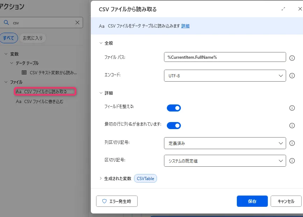
Task: Click the ファイル パス input field
Action: (x=225, y=57)
